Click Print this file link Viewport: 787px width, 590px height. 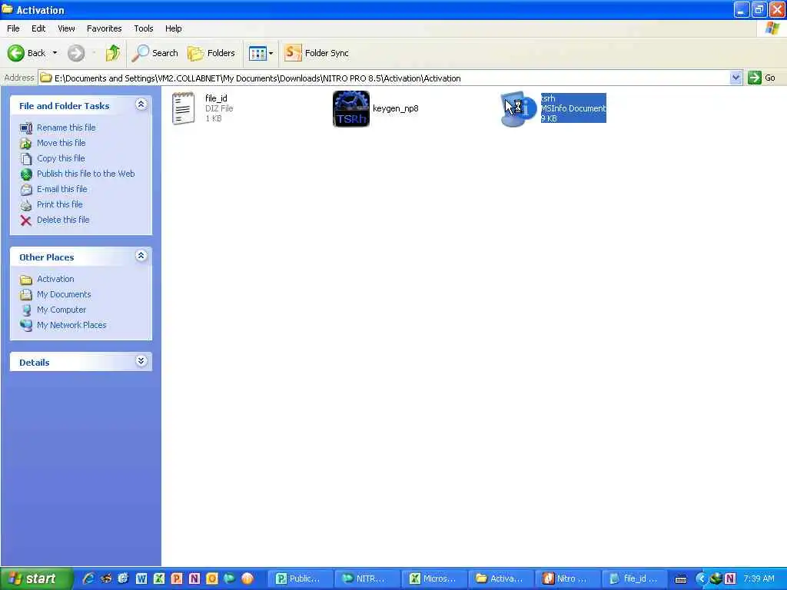[60, 204]
